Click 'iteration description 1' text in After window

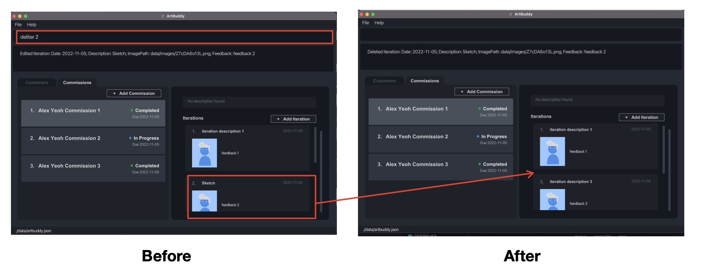pyautogui.click(x=571, y=130)
